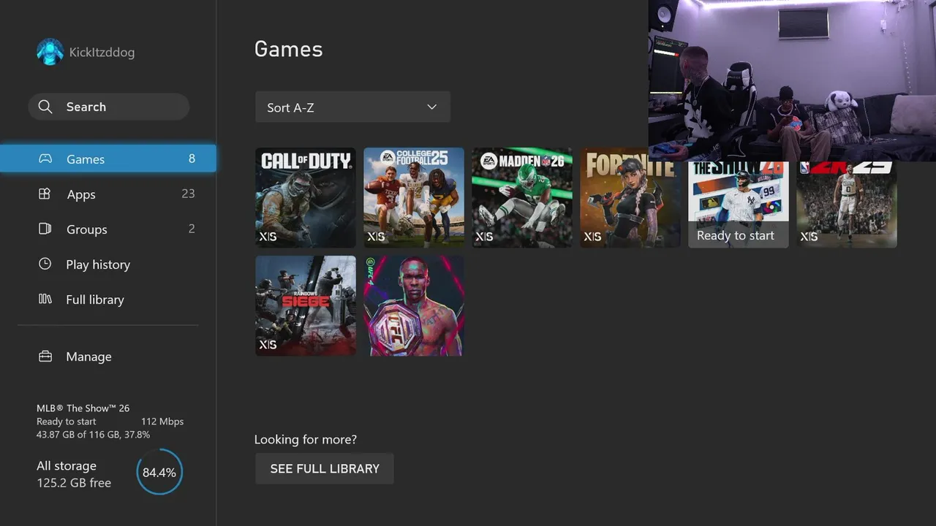The width and height of the screenshot is (936, 526).
Task: Click the X|S badge on Fortnite tile
Action: pyautogui.click(x=592, y=237)
